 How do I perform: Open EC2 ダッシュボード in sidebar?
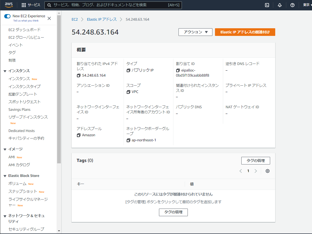pos(25,30)
